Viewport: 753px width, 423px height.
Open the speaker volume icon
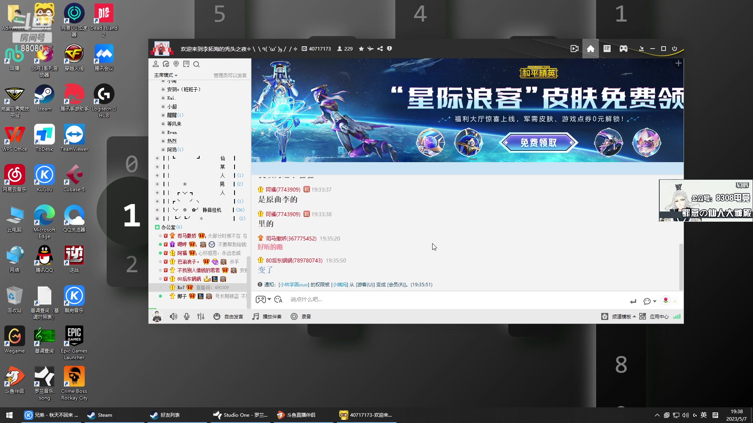coord(174,316)
